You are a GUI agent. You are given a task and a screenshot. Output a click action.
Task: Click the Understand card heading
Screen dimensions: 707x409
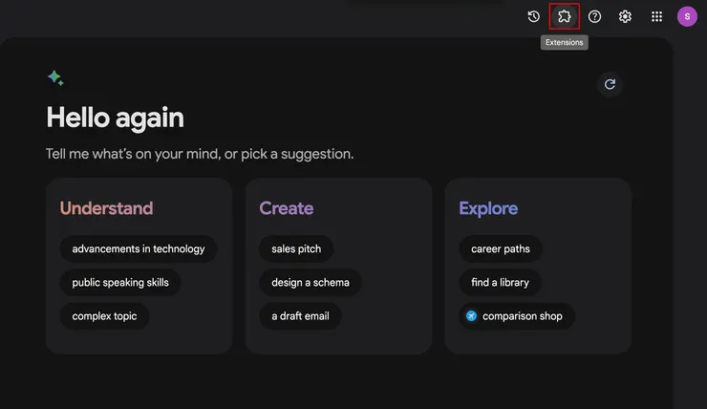[x=106, y=208]
